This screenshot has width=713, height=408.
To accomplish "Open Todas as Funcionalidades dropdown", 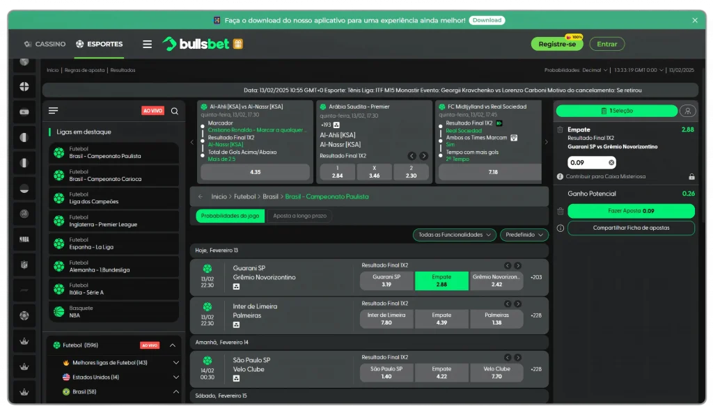I will (454, 235).
